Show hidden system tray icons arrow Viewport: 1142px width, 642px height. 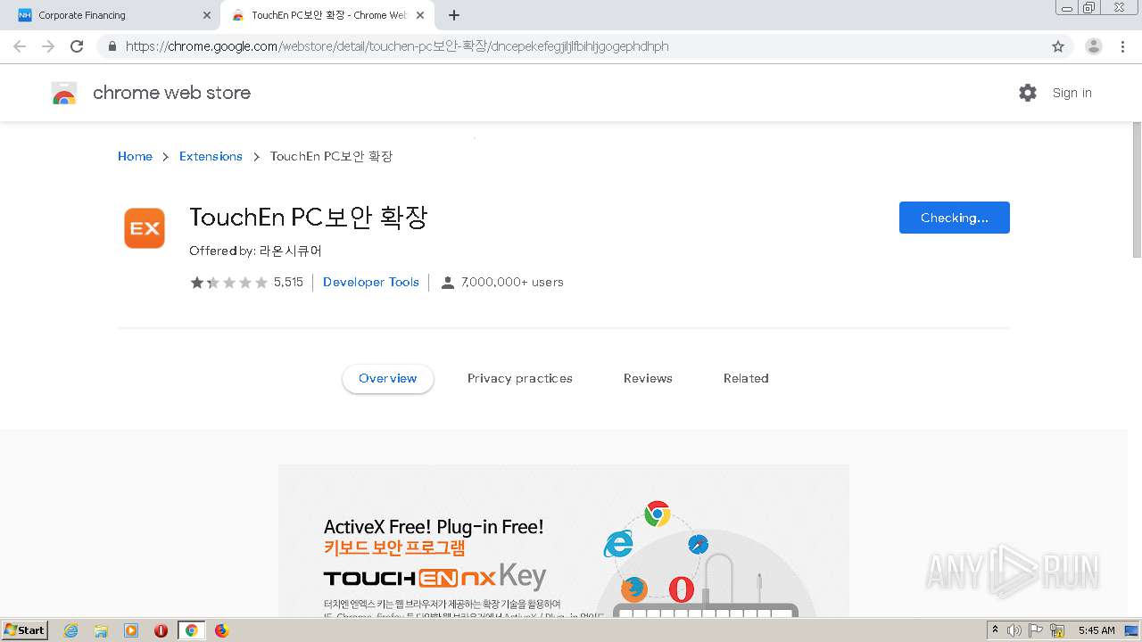[x=995, y=630]
